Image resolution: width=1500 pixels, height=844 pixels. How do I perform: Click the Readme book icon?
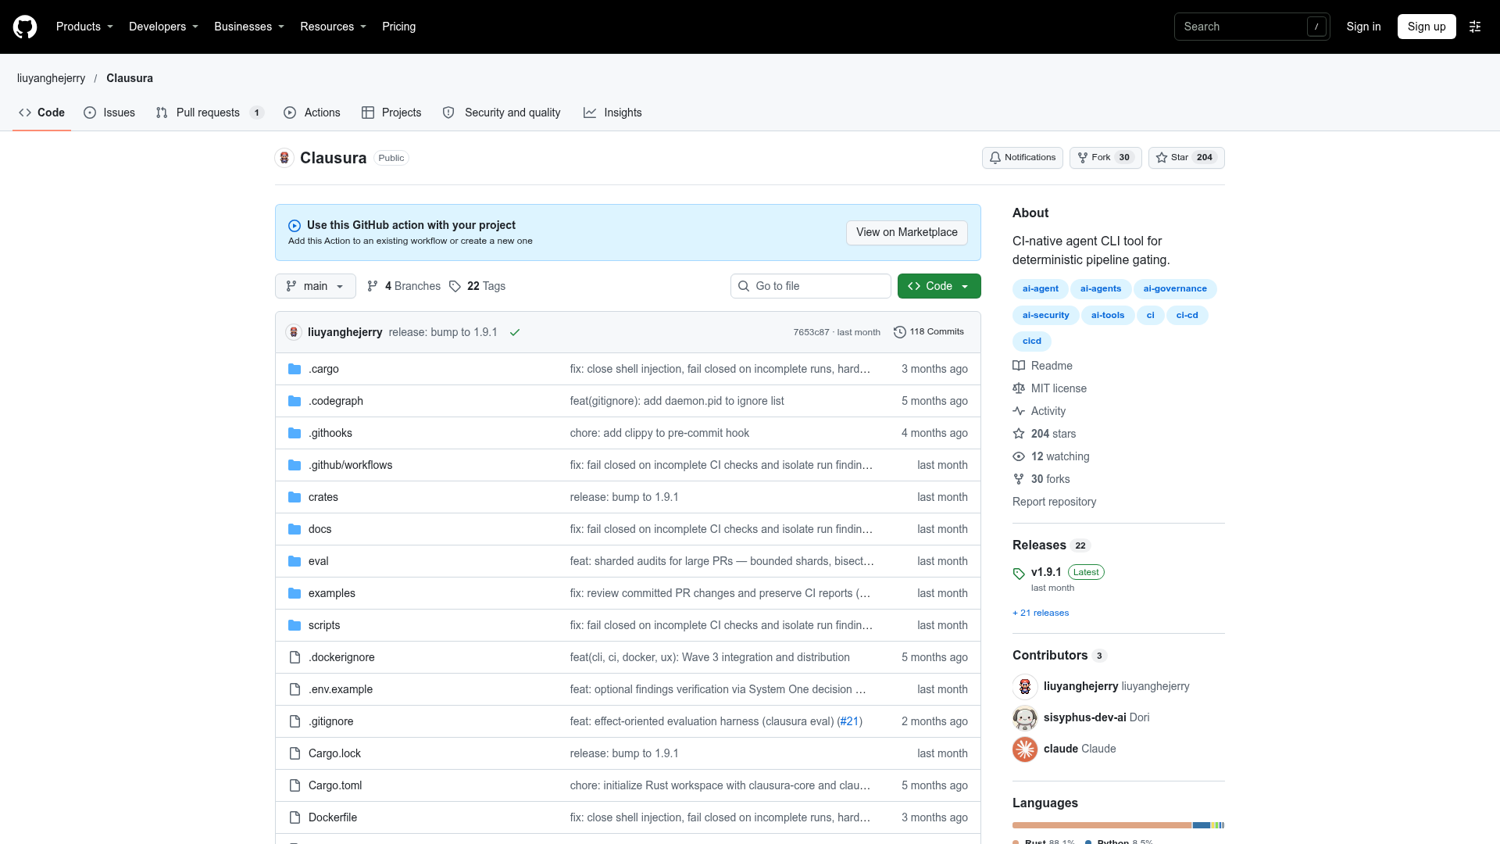point(1019,366)
